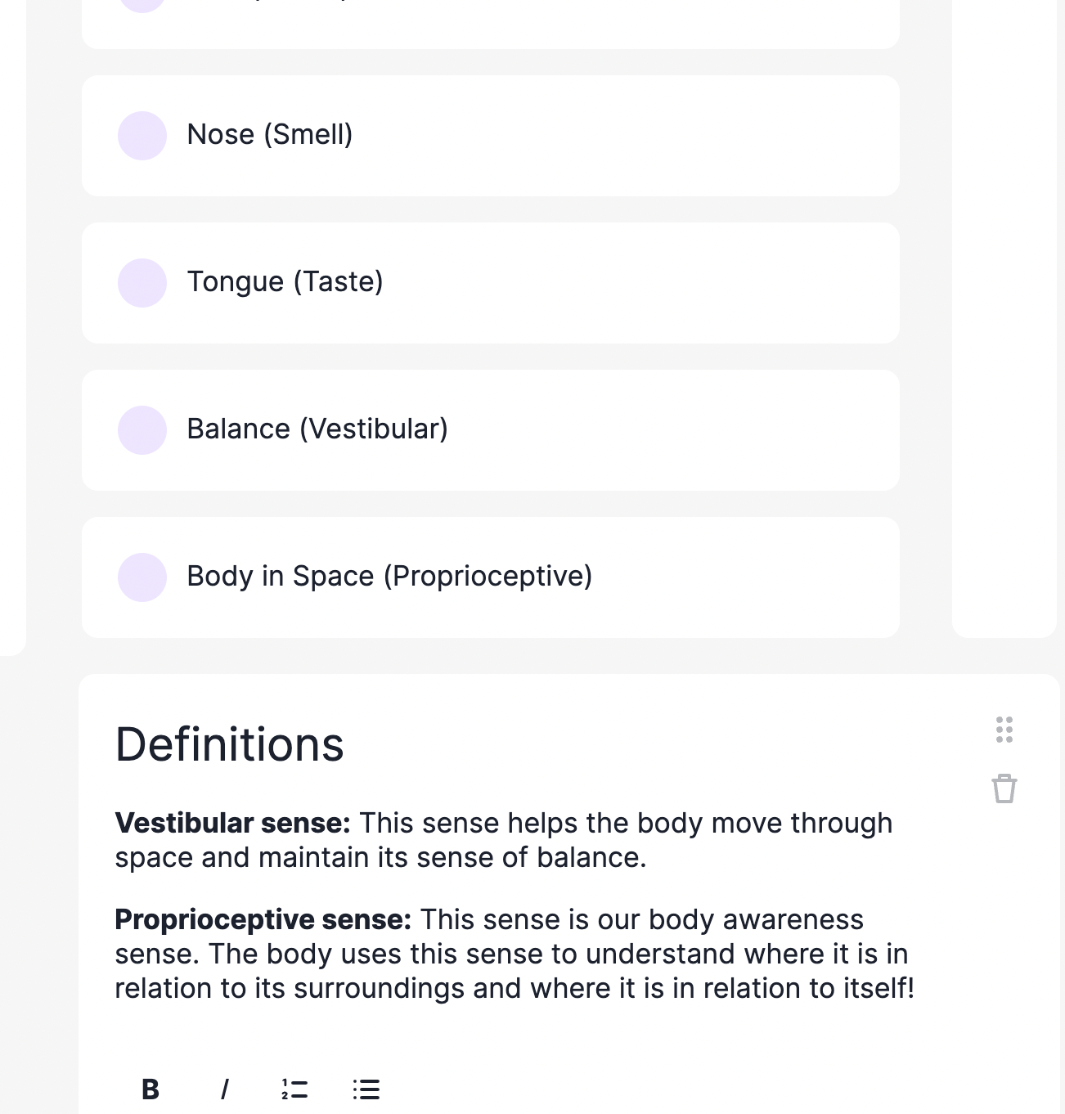The width and height of the screenshot is (1065, 1114).
Task: Click the bold "Vestibular sense:" term
Action: coord(232,823)
